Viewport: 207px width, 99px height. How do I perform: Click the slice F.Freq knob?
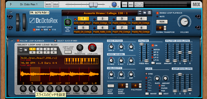click(76, 89)
